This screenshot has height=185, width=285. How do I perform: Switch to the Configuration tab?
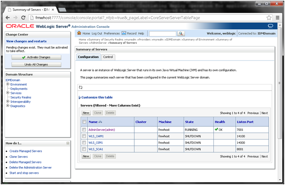click(x=88, y=57)
